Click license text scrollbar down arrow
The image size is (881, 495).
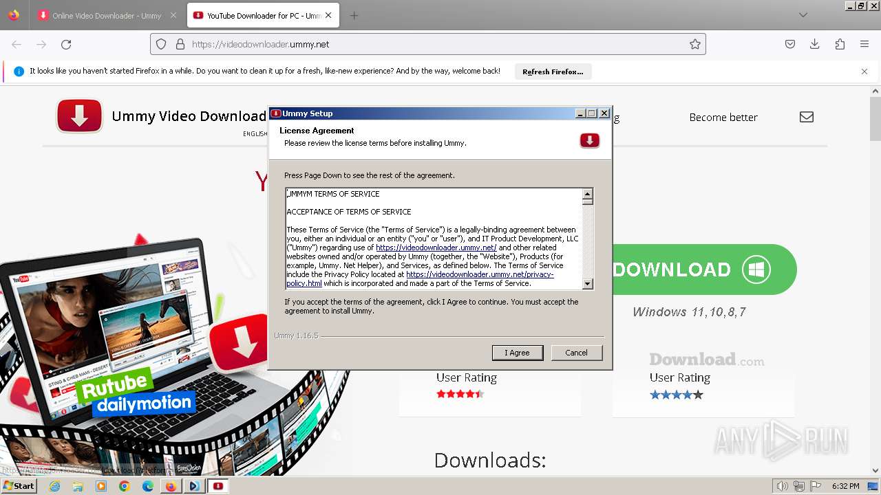pyautogui.click(x=588, y=283)
